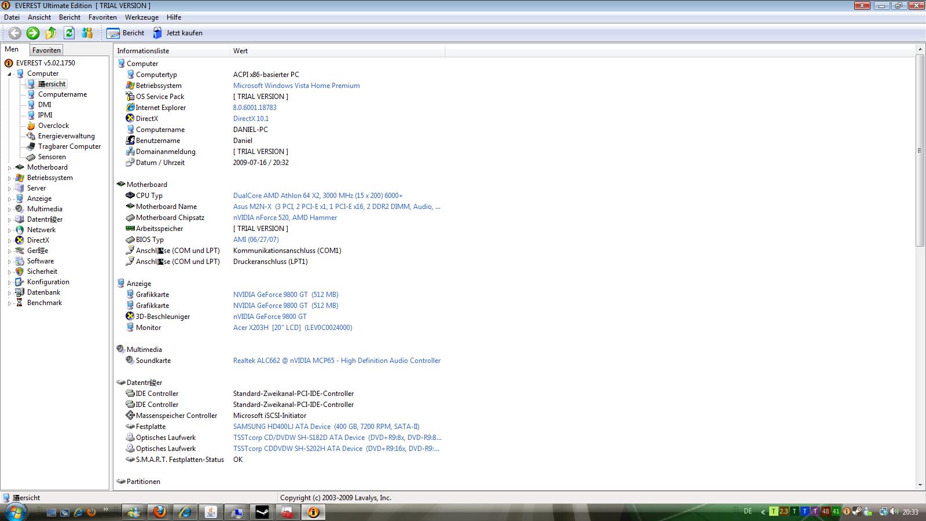Open the Werkzeuge menu
Screen dimensions: 926x521
click(142, 17)
